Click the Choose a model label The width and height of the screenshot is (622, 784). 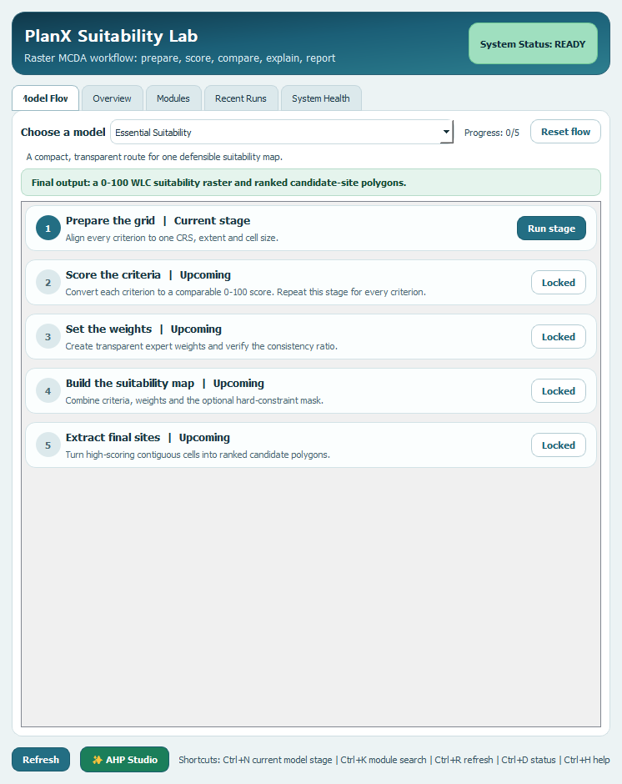63,132
